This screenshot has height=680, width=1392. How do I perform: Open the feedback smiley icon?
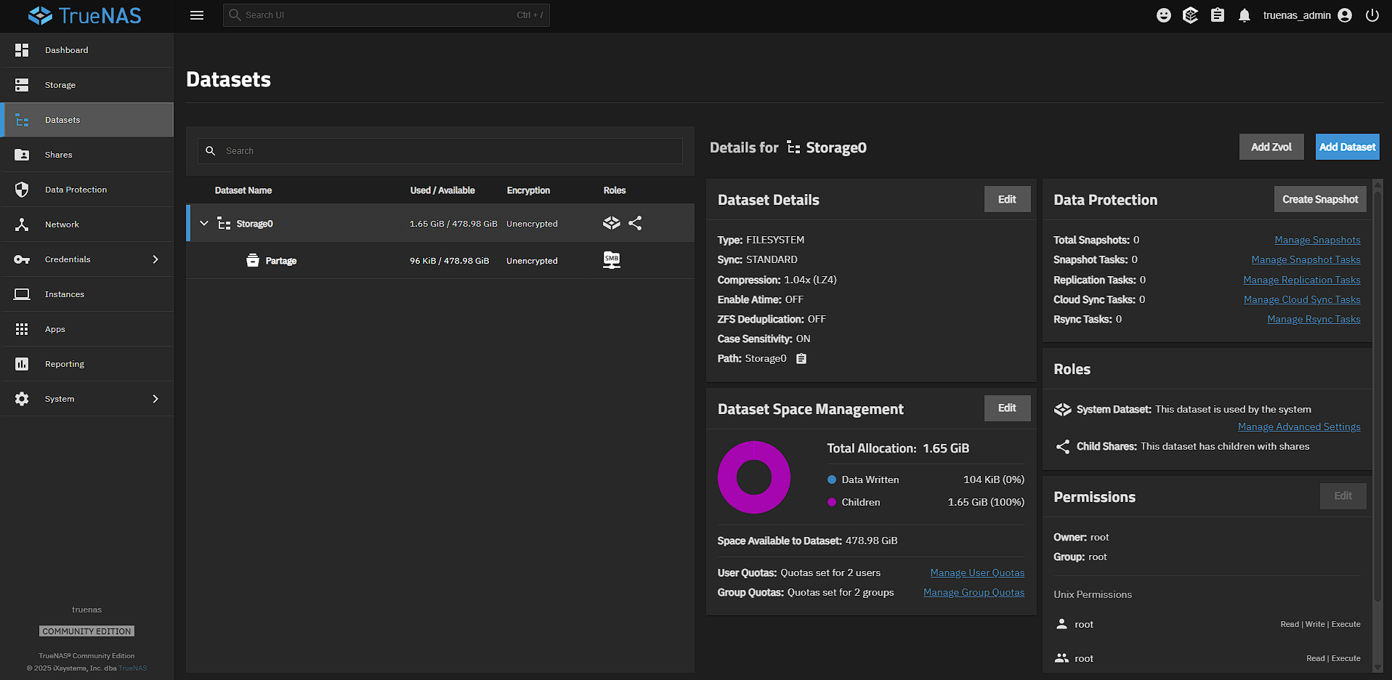pyautogui.click(x=1164, y=15)
